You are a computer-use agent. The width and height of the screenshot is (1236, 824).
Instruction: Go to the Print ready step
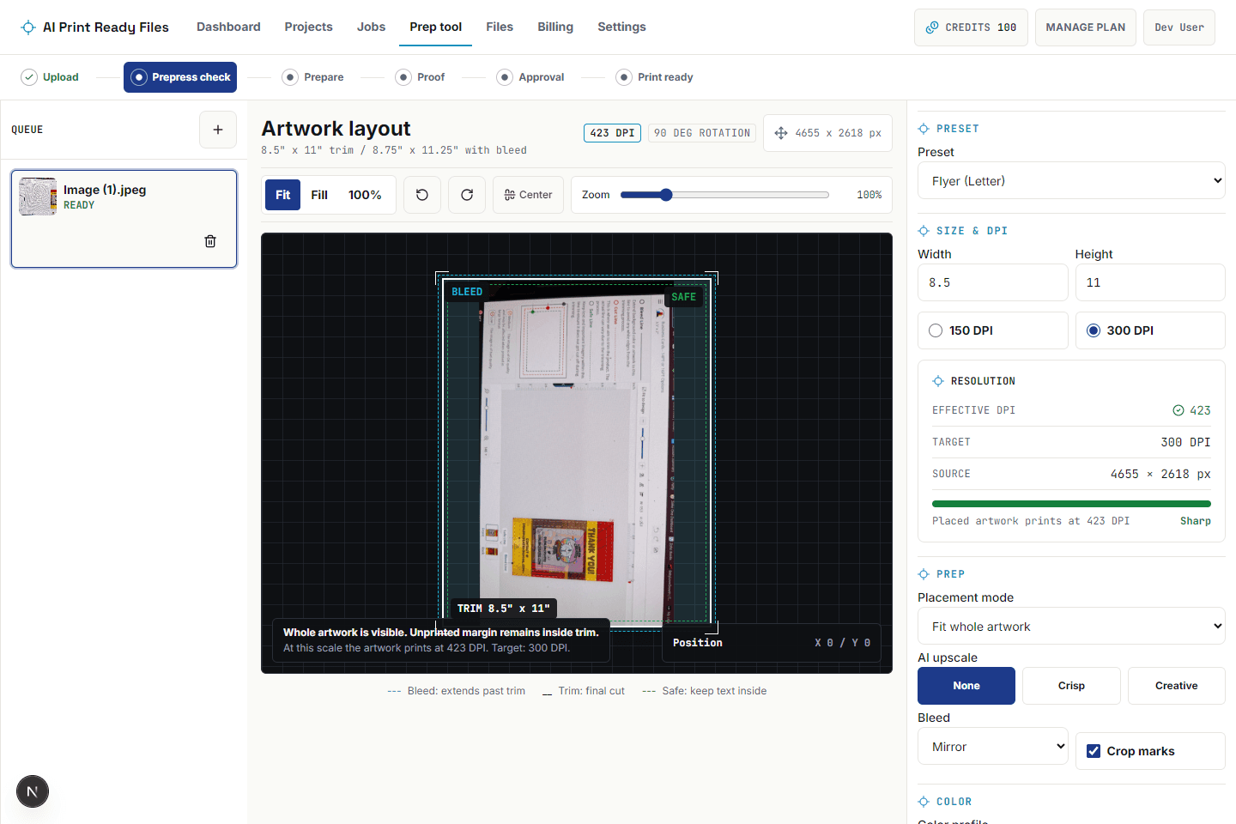click(x=655, y=77)
